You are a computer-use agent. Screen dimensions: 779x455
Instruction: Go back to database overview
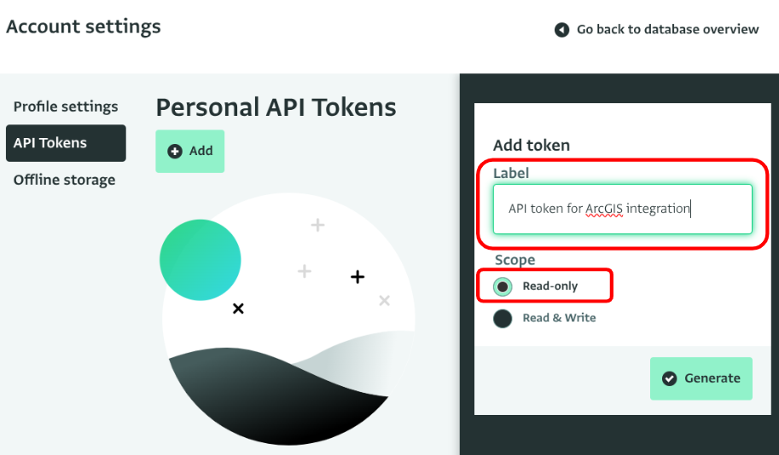pos(657,30)
